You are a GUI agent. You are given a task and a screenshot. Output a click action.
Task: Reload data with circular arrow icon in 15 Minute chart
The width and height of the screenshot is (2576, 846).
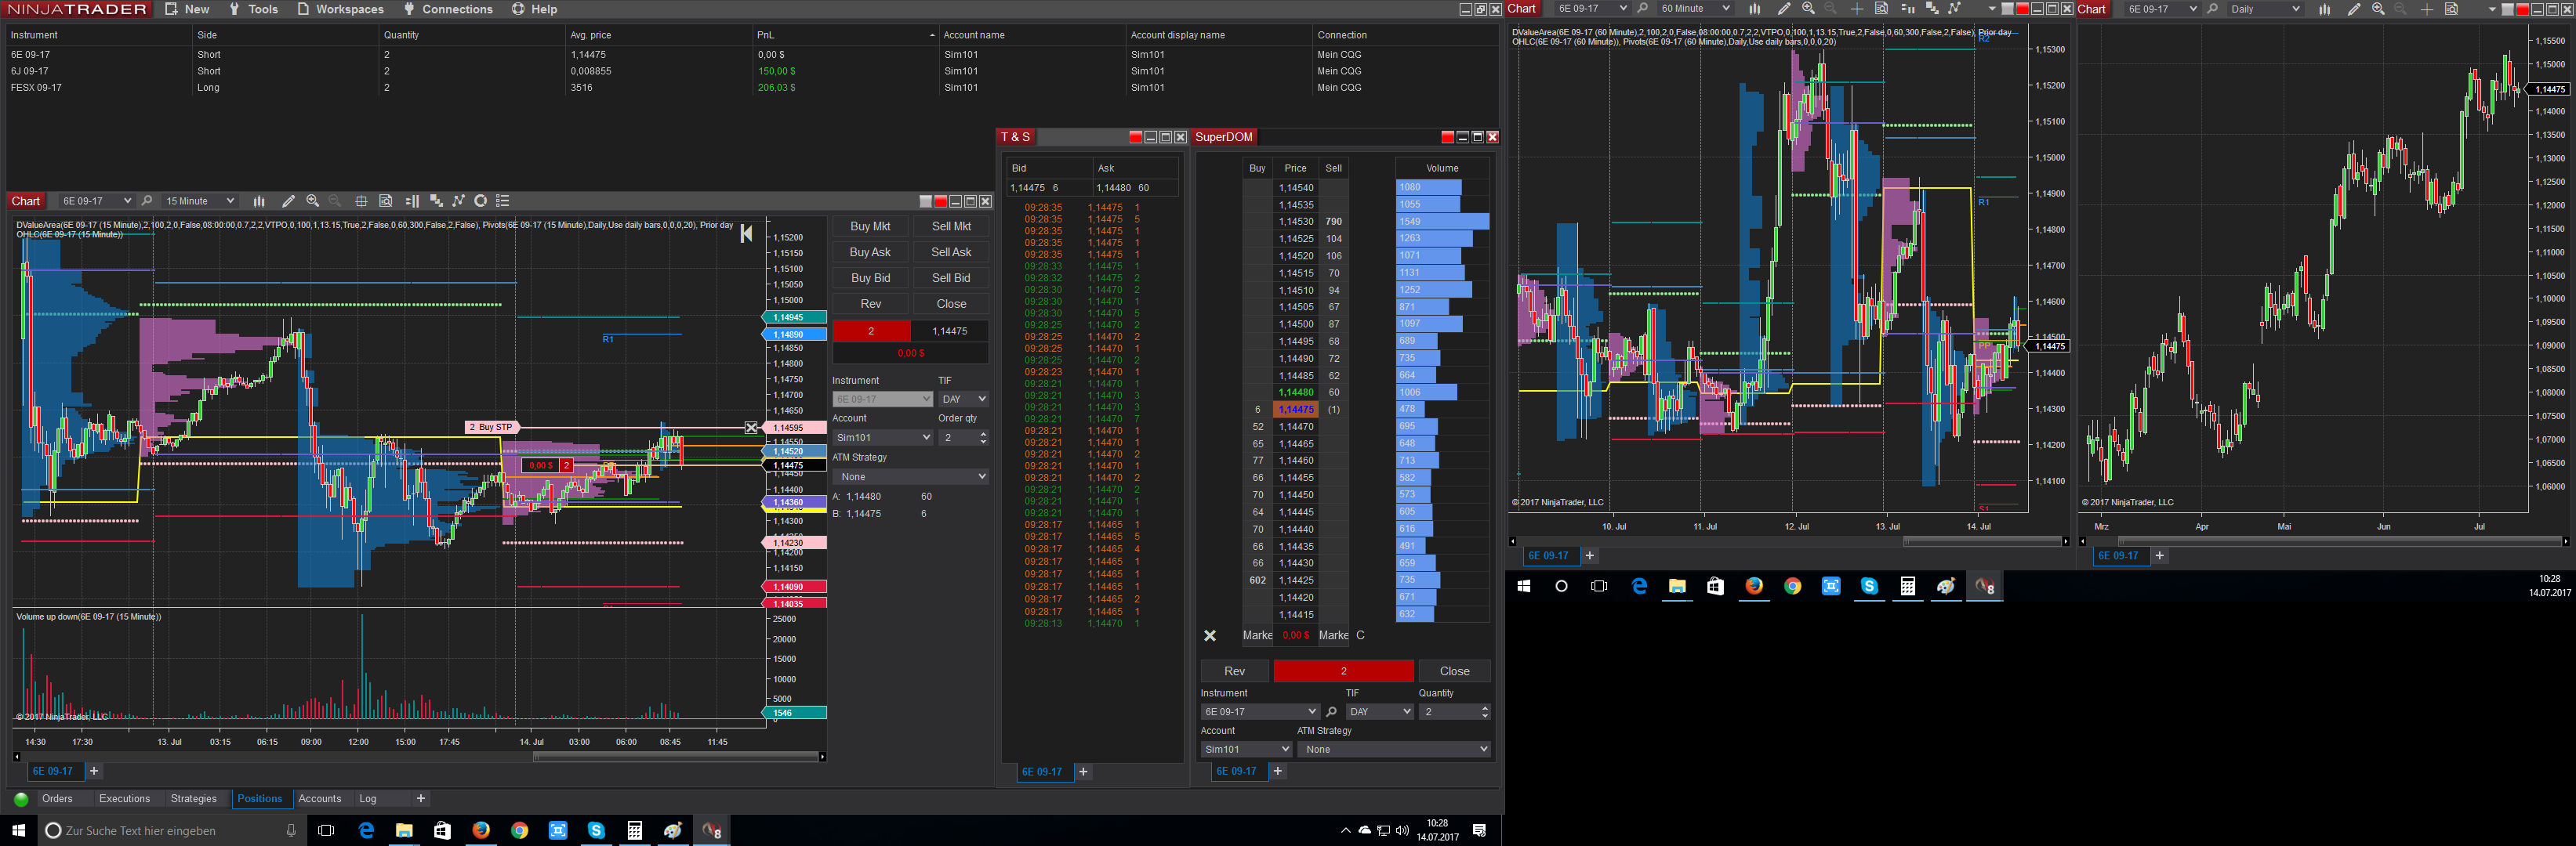[481, 201]
